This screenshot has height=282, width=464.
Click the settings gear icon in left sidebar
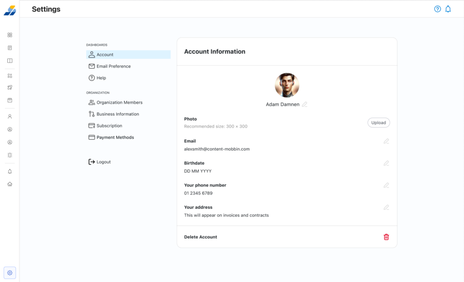[10, 273]
